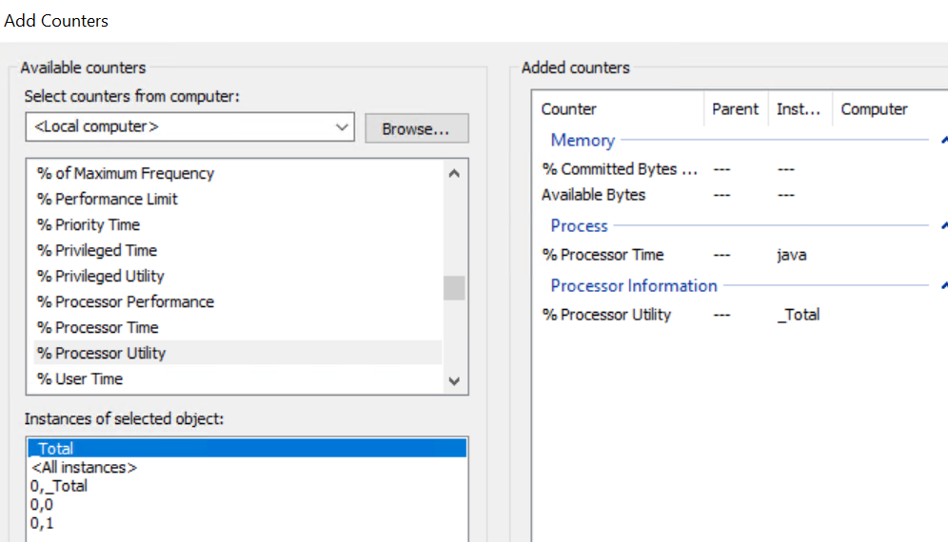Select % Performance Limit counter
The height and width of the screenshot is (542, 948).
(x=108, y=199)
